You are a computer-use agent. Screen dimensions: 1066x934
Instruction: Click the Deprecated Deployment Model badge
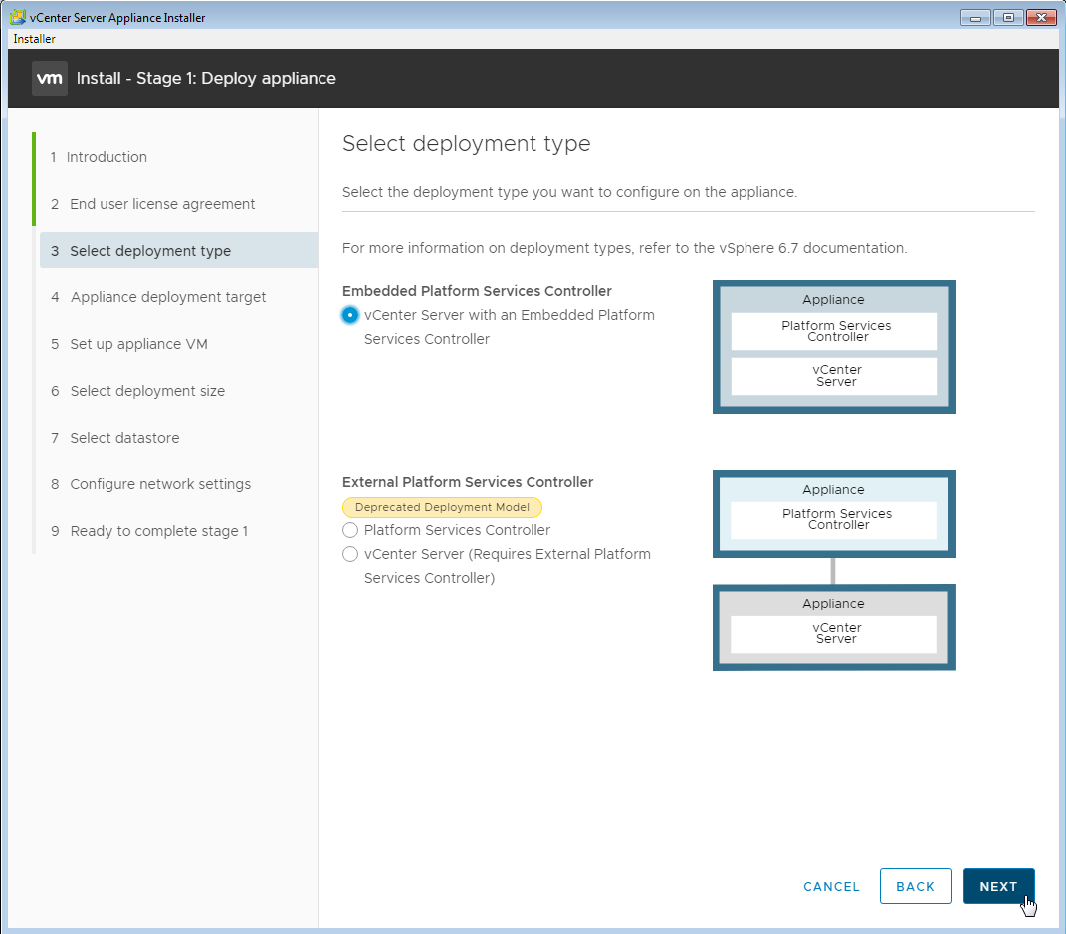[442, 507]
